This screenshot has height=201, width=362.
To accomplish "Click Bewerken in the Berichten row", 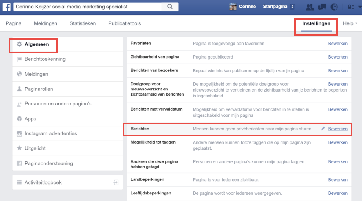I will click(338, 129).
